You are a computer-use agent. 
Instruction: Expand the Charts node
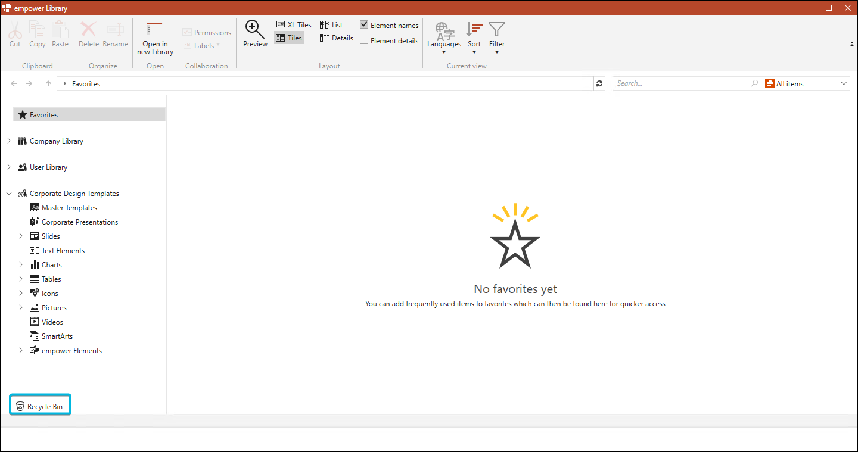(21, 264)
